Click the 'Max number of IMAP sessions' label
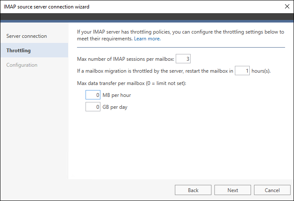The image size is (294, 201). pyautogui.click(x=126, y=59)
